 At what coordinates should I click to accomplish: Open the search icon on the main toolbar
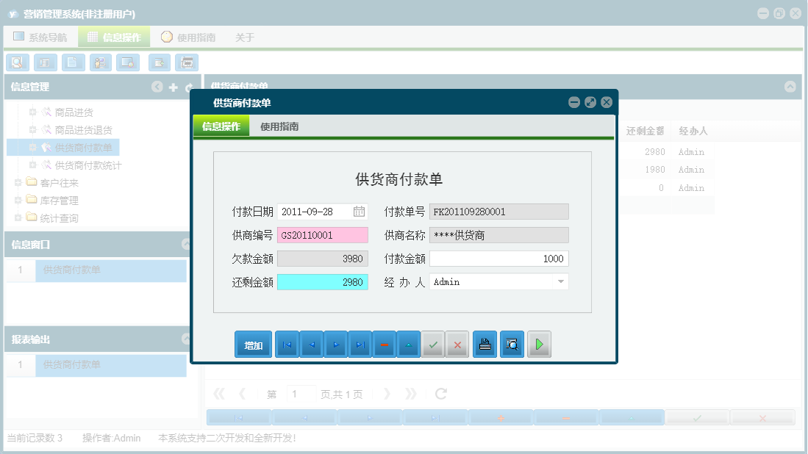17,62
